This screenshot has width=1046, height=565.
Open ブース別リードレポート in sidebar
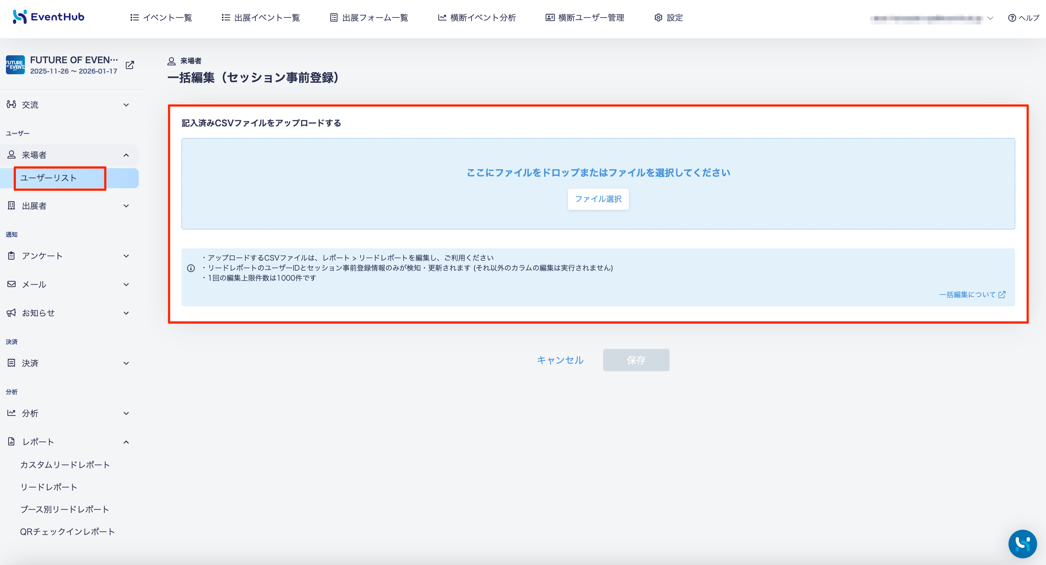pos(65,509)
